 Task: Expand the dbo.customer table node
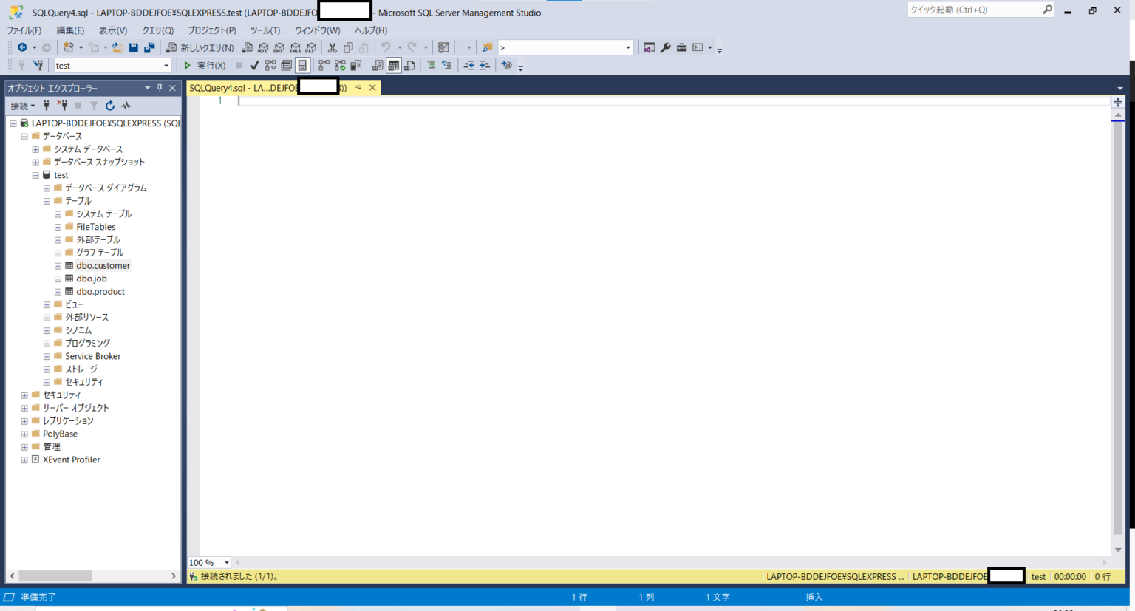coord(58,265)
